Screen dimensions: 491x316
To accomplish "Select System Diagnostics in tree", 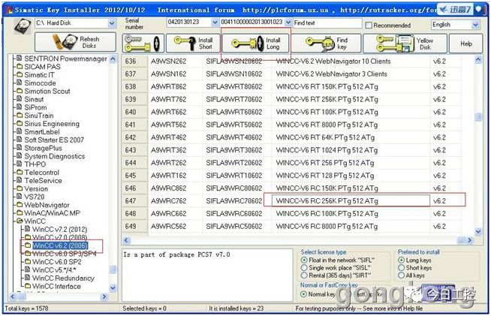I will (55, 156).
